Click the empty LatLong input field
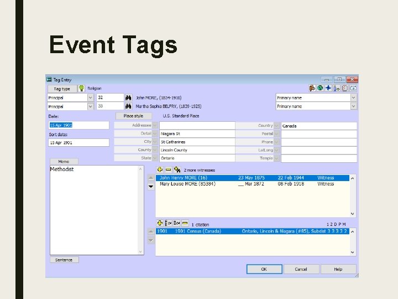Image resolution: width=398 pixels, height=299 pixels. tap(319, 150)
